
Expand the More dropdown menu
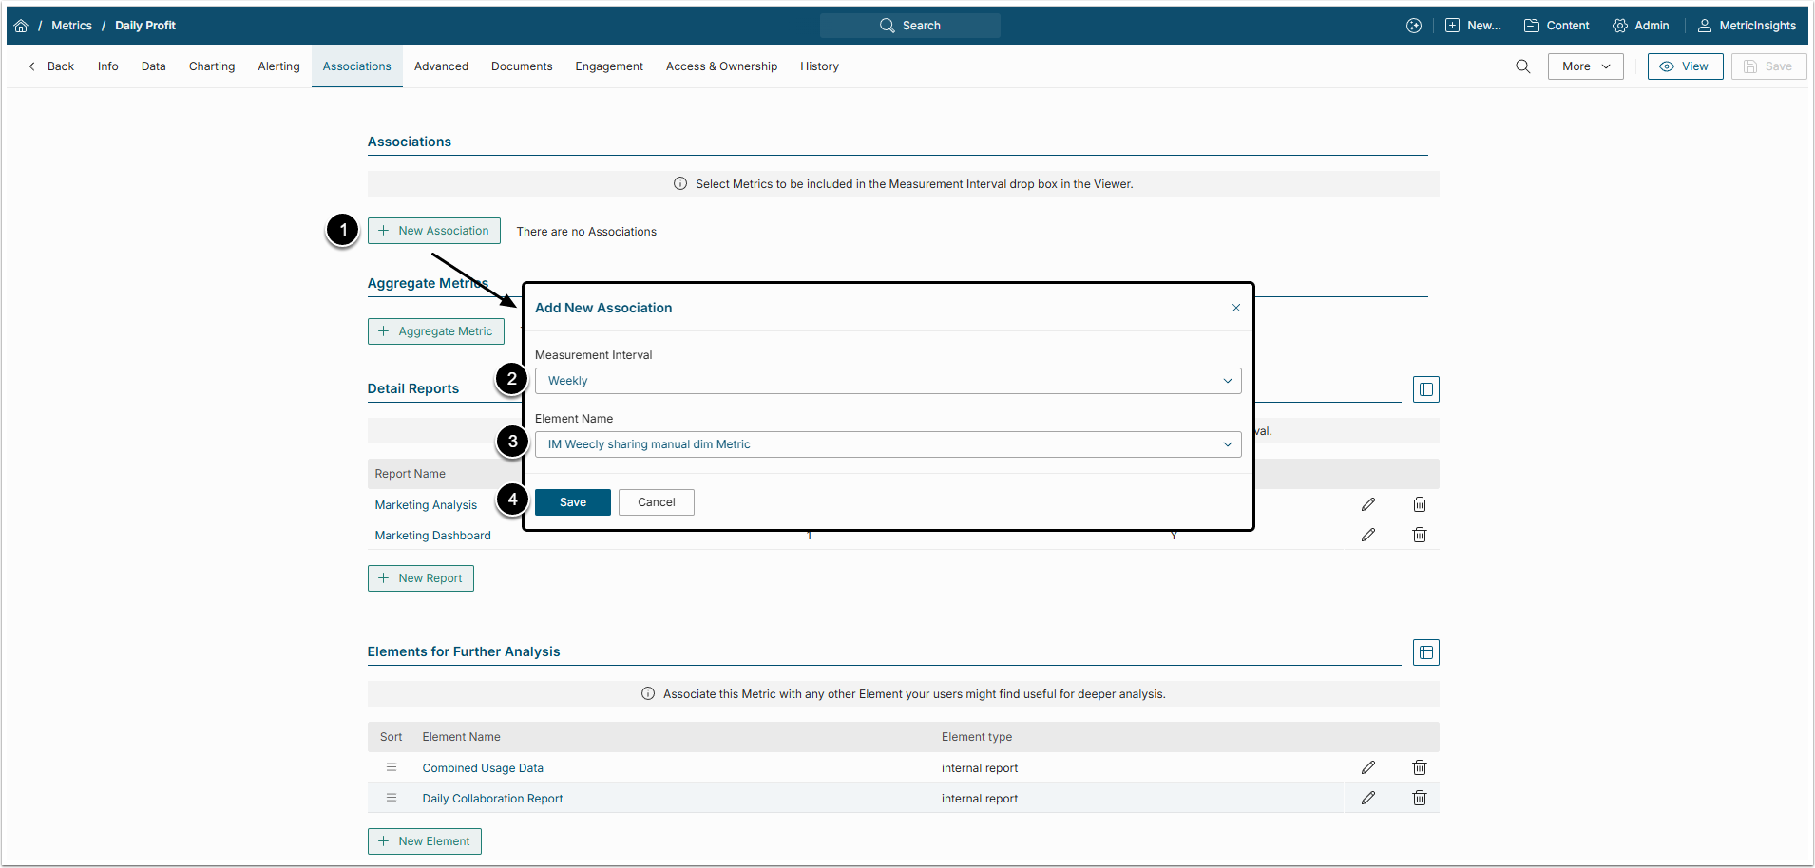[1585, 66]
